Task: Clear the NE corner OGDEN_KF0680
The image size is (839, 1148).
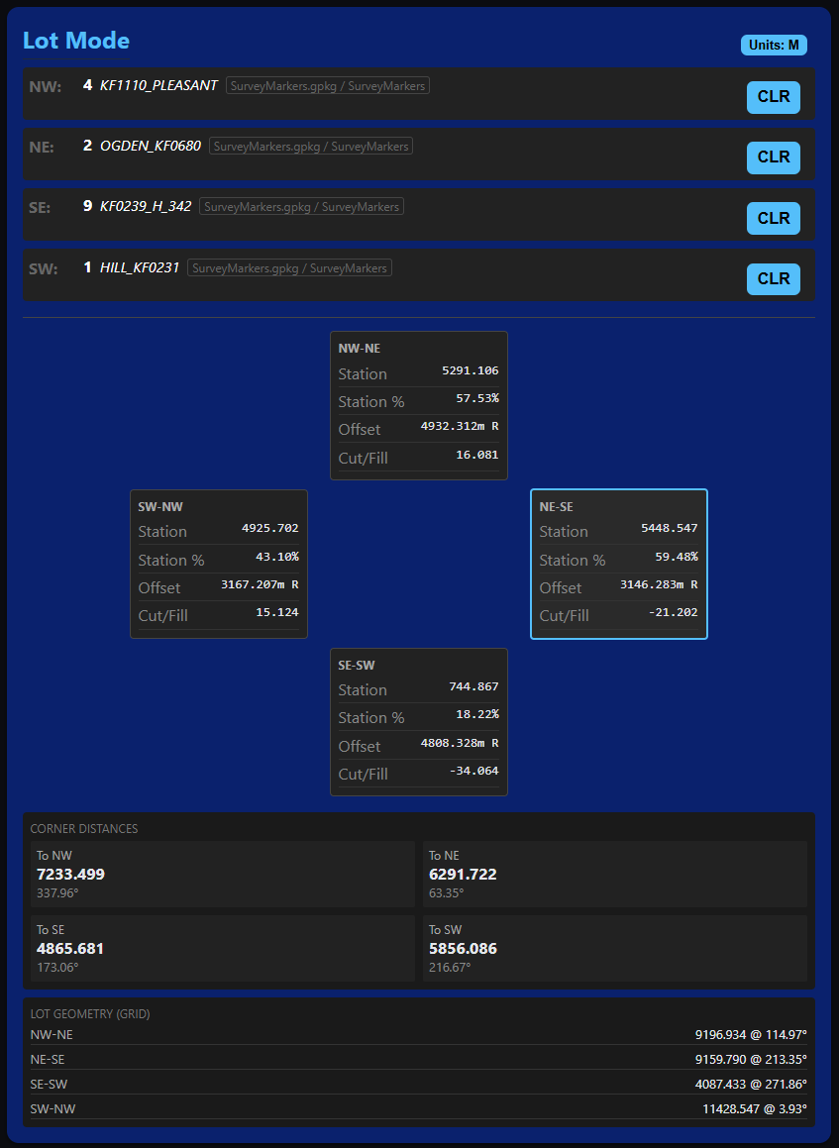Action: 773,157
